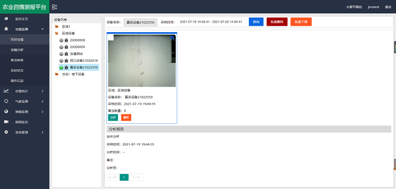Open 监控主页 via home icon

6,19
